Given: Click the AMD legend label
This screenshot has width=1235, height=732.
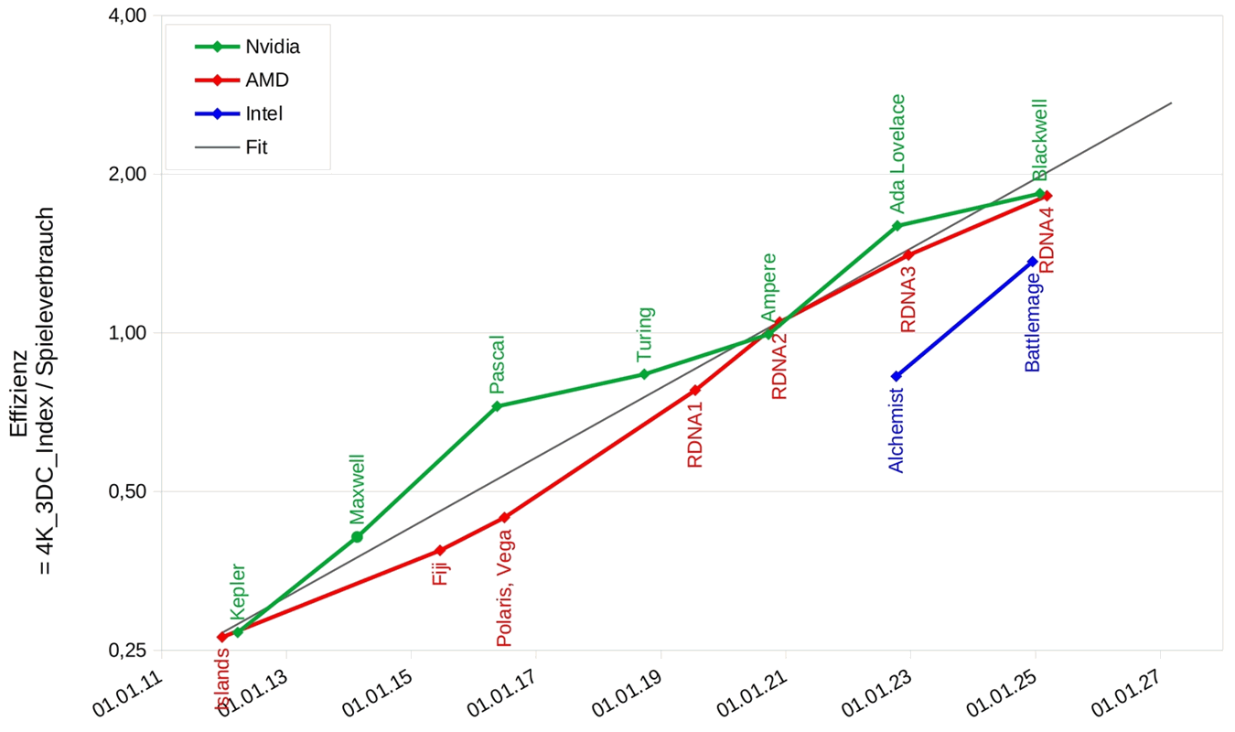Looking at the screenshot, I should [x=267, y=81].
